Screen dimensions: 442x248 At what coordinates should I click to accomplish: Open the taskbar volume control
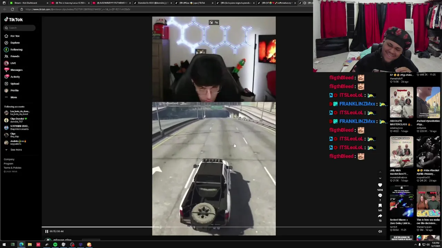pyautogui.click(x=428, y=245)
